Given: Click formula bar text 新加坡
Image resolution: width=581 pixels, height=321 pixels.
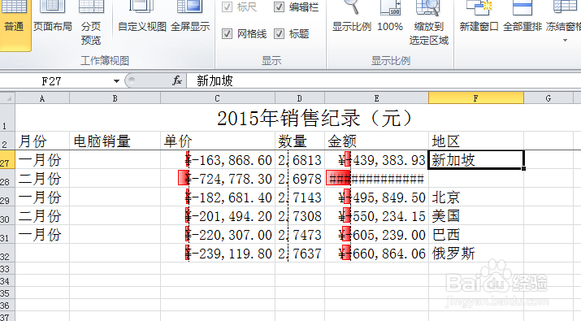Looking at the screenshot, I should [215, 80].
